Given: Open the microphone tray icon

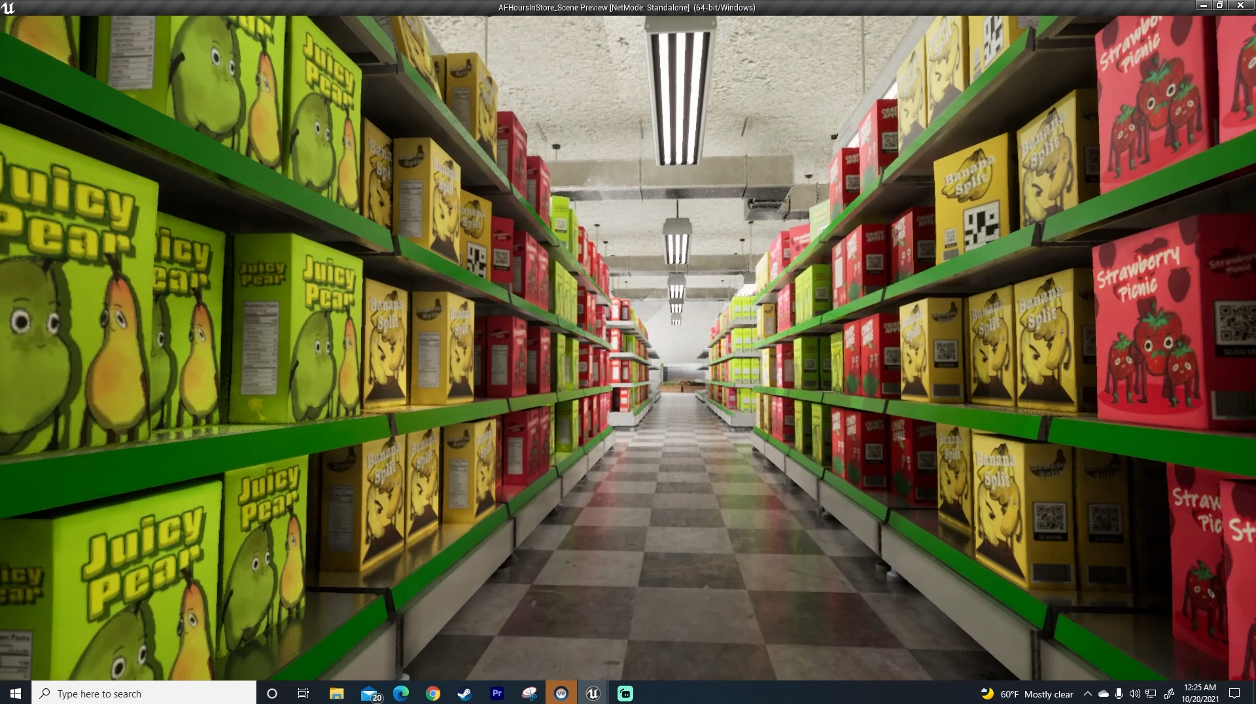Looking at the screenshot, I should pyautogui.click(x=1119, y=694).
